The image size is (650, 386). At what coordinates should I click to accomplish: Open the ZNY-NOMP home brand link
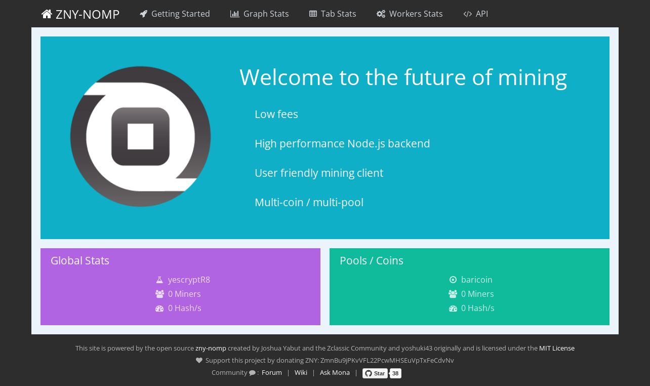(80, 14)
